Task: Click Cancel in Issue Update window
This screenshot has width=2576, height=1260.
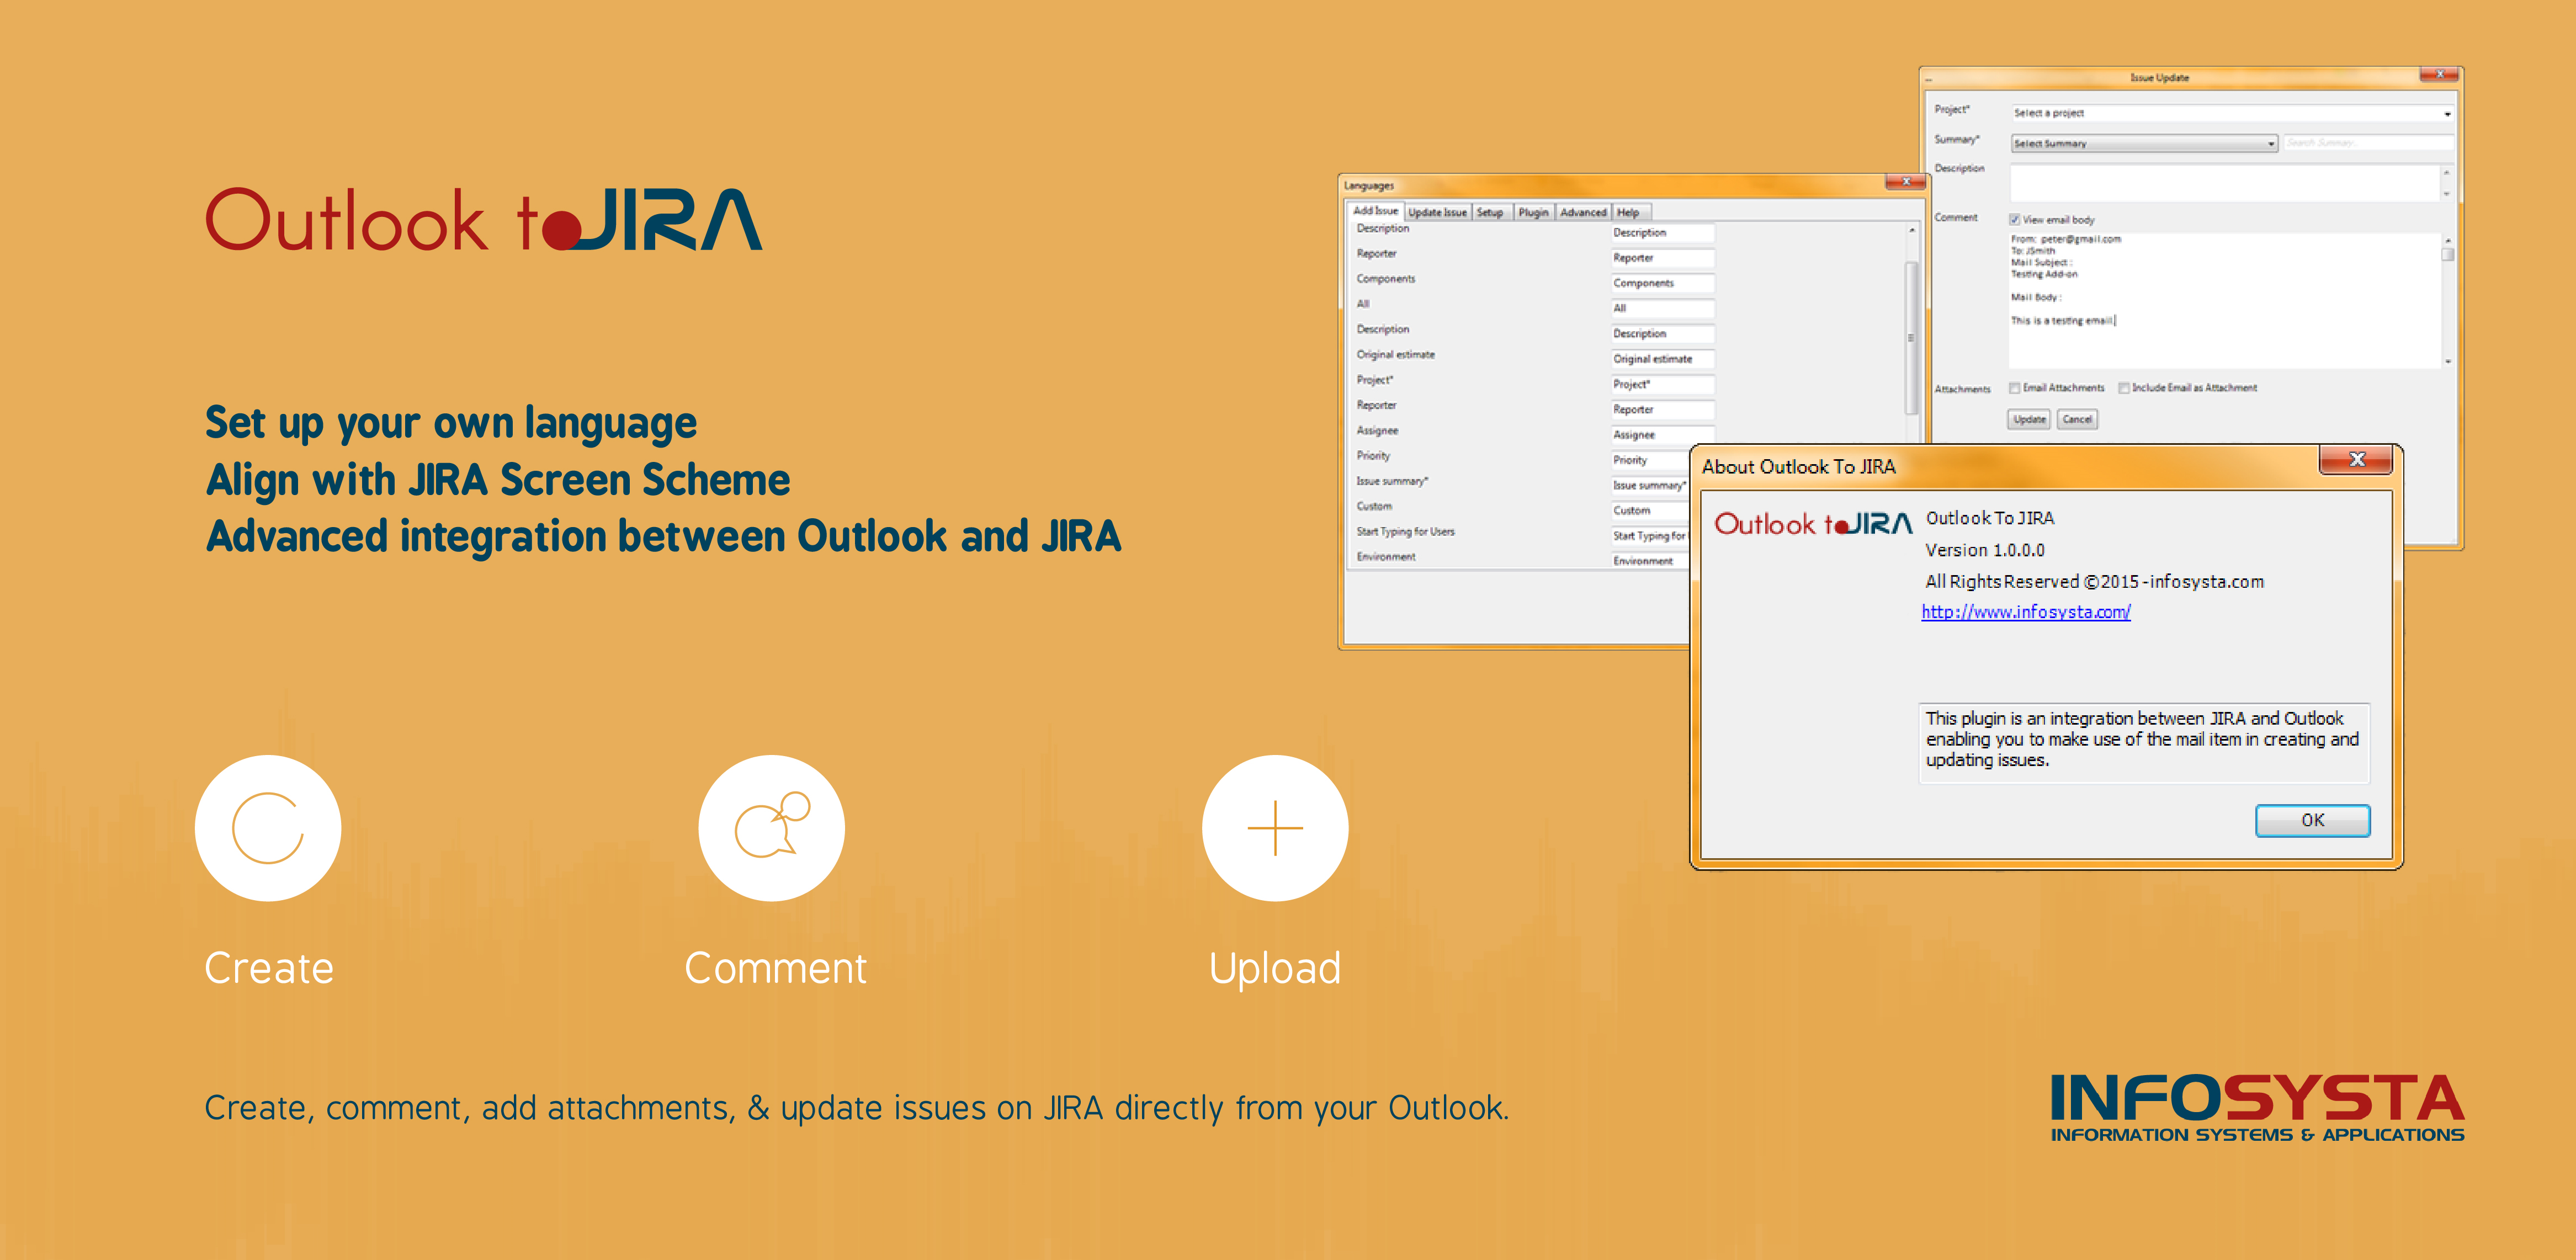Action: pyautogui.click(x=2077, y=419)
